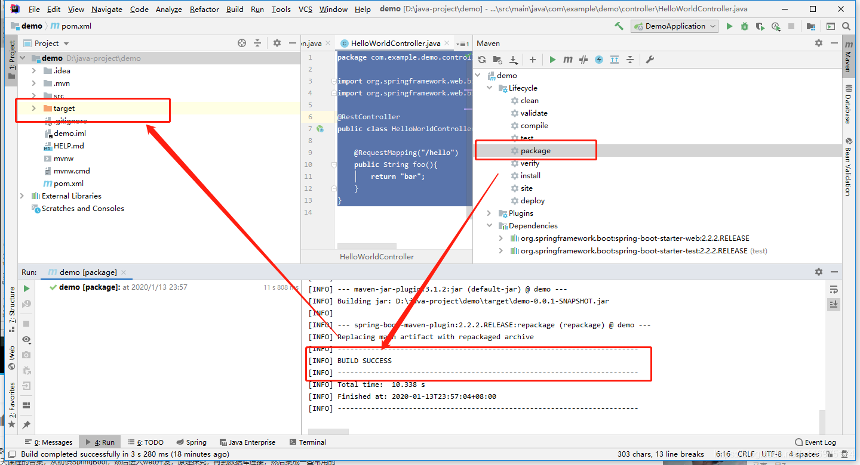The width and height of the screenshot is (860, 465).
Task: Click UTF-8 encoding in status bar
Action: click(771, 454)
